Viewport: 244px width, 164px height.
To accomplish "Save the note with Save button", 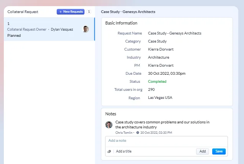I will [219, 151].
